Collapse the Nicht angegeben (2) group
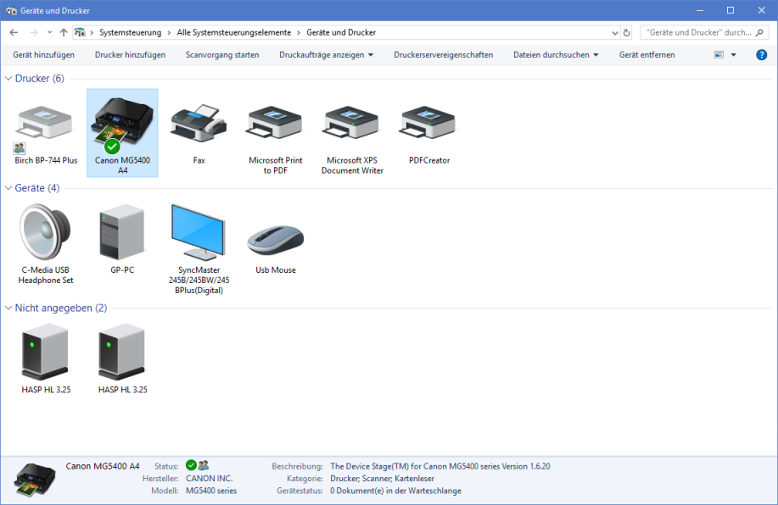The image size is (778, 505). click(x=8, y=308)
